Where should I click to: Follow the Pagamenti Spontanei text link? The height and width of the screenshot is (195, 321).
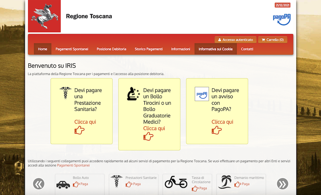tap(73, 165)
